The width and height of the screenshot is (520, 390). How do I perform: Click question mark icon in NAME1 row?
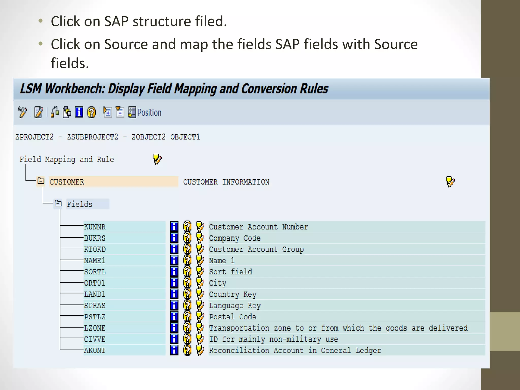(187, 260)
